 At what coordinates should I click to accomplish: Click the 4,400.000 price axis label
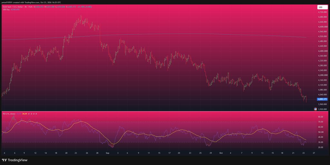pos(323,51)
